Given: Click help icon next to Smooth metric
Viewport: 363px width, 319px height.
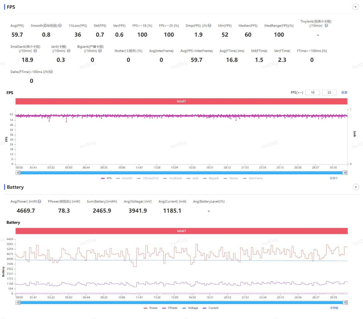Looking at the screenshot, I should coord(60,25).
